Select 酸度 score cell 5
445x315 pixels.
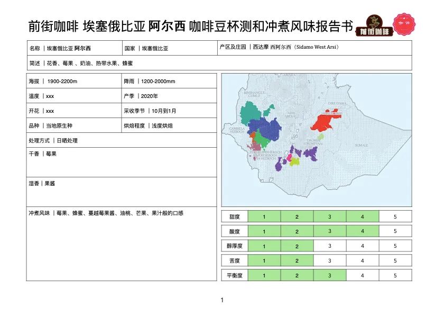(395, 231)
